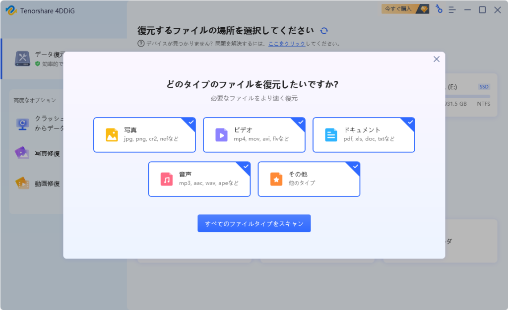Click the data recovery tools icon
This screenshot has height=310, width=508.
(22, 59)
